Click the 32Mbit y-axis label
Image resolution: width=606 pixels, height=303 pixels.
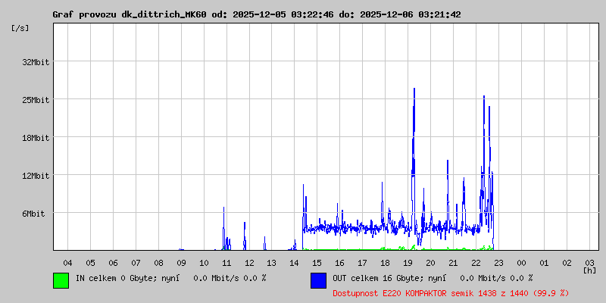coord(36,62)
